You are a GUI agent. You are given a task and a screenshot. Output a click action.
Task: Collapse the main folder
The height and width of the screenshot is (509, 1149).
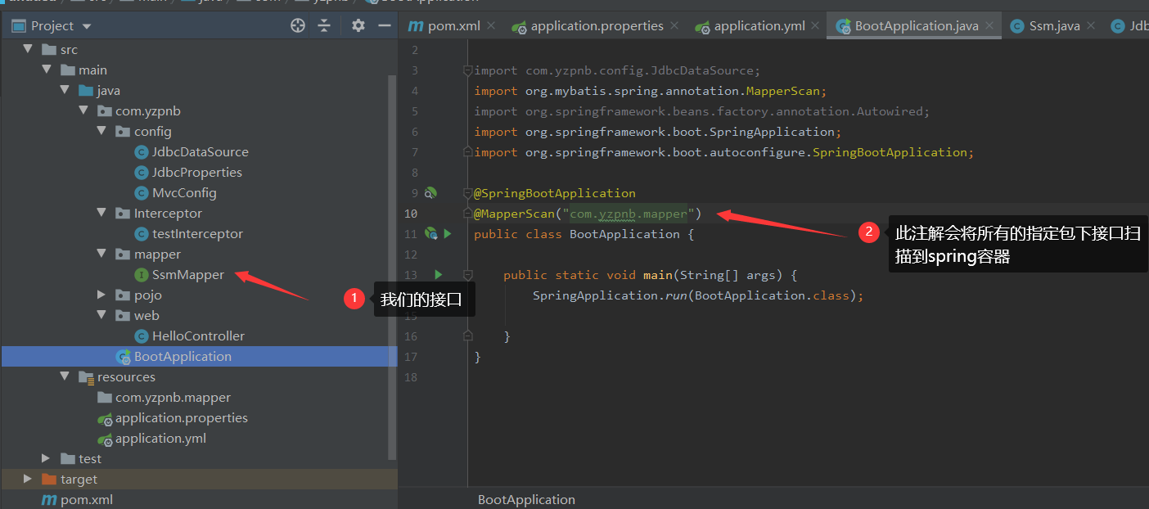click(47, 70)
